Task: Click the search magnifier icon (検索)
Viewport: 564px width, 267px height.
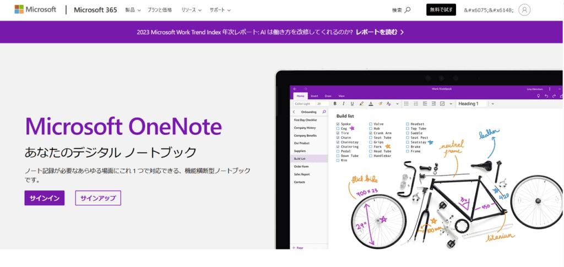Action: tap(408, 10)
